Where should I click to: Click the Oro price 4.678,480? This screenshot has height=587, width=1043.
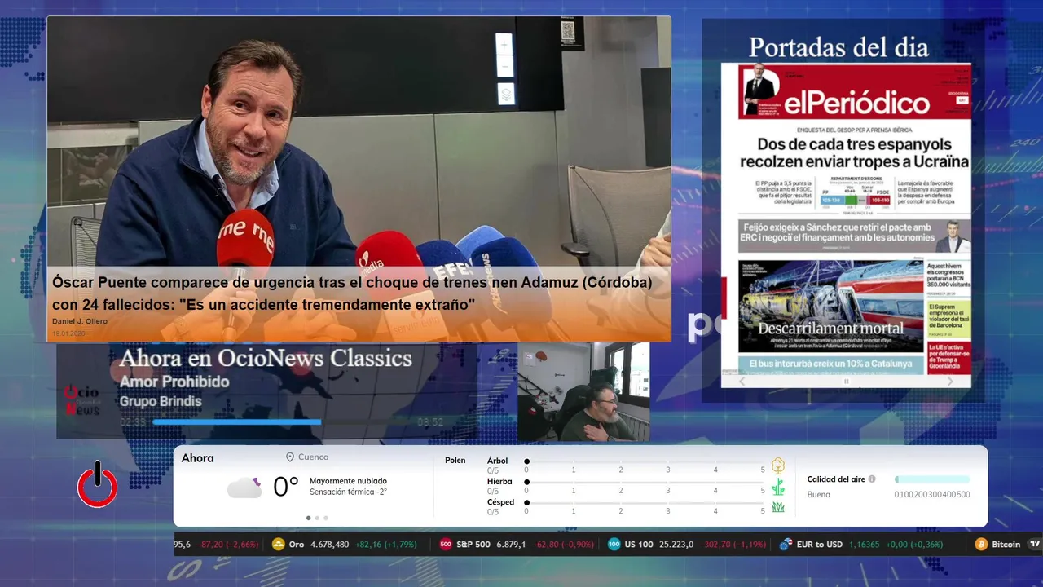(329, 545)
